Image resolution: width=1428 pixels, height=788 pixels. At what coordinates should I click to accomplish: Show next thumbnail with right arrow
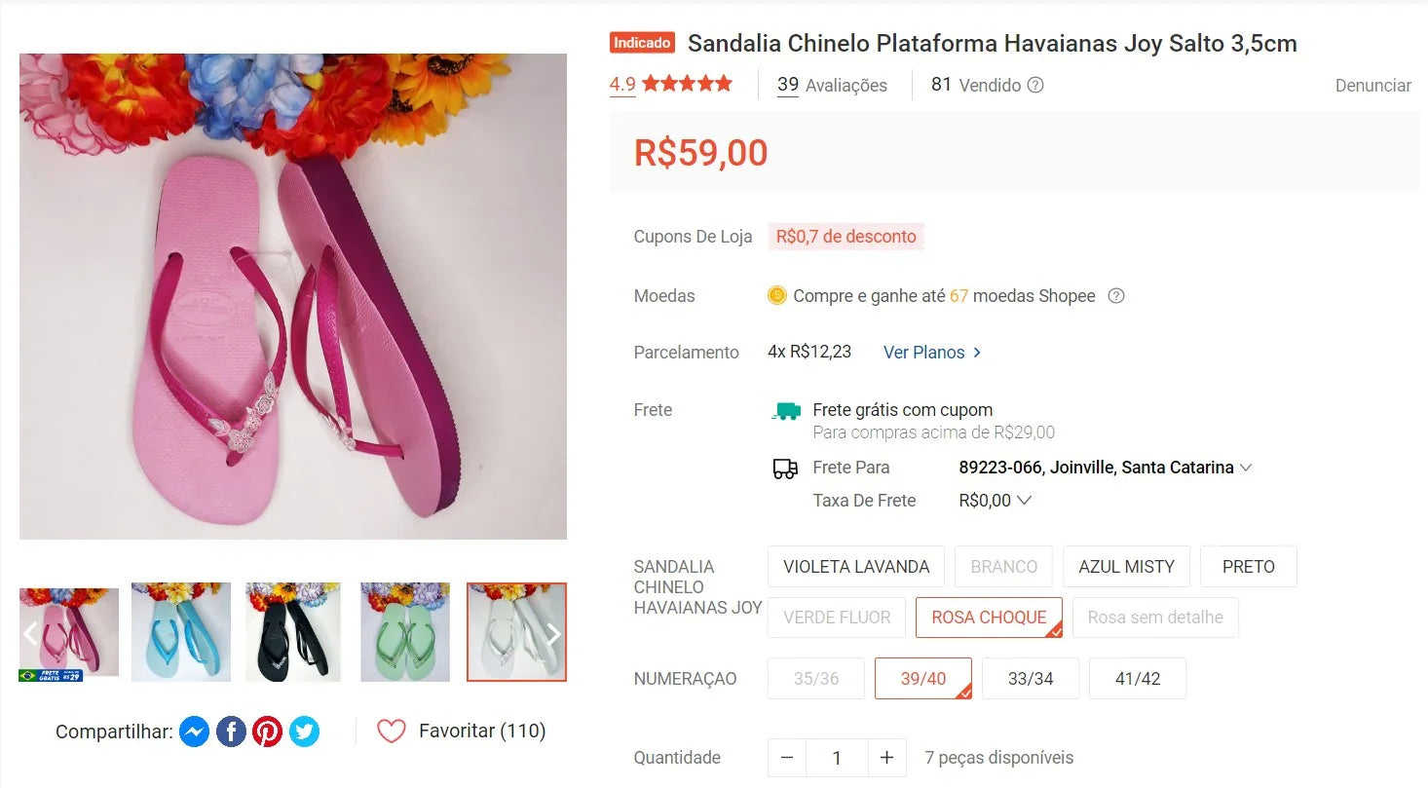point(553,634)
